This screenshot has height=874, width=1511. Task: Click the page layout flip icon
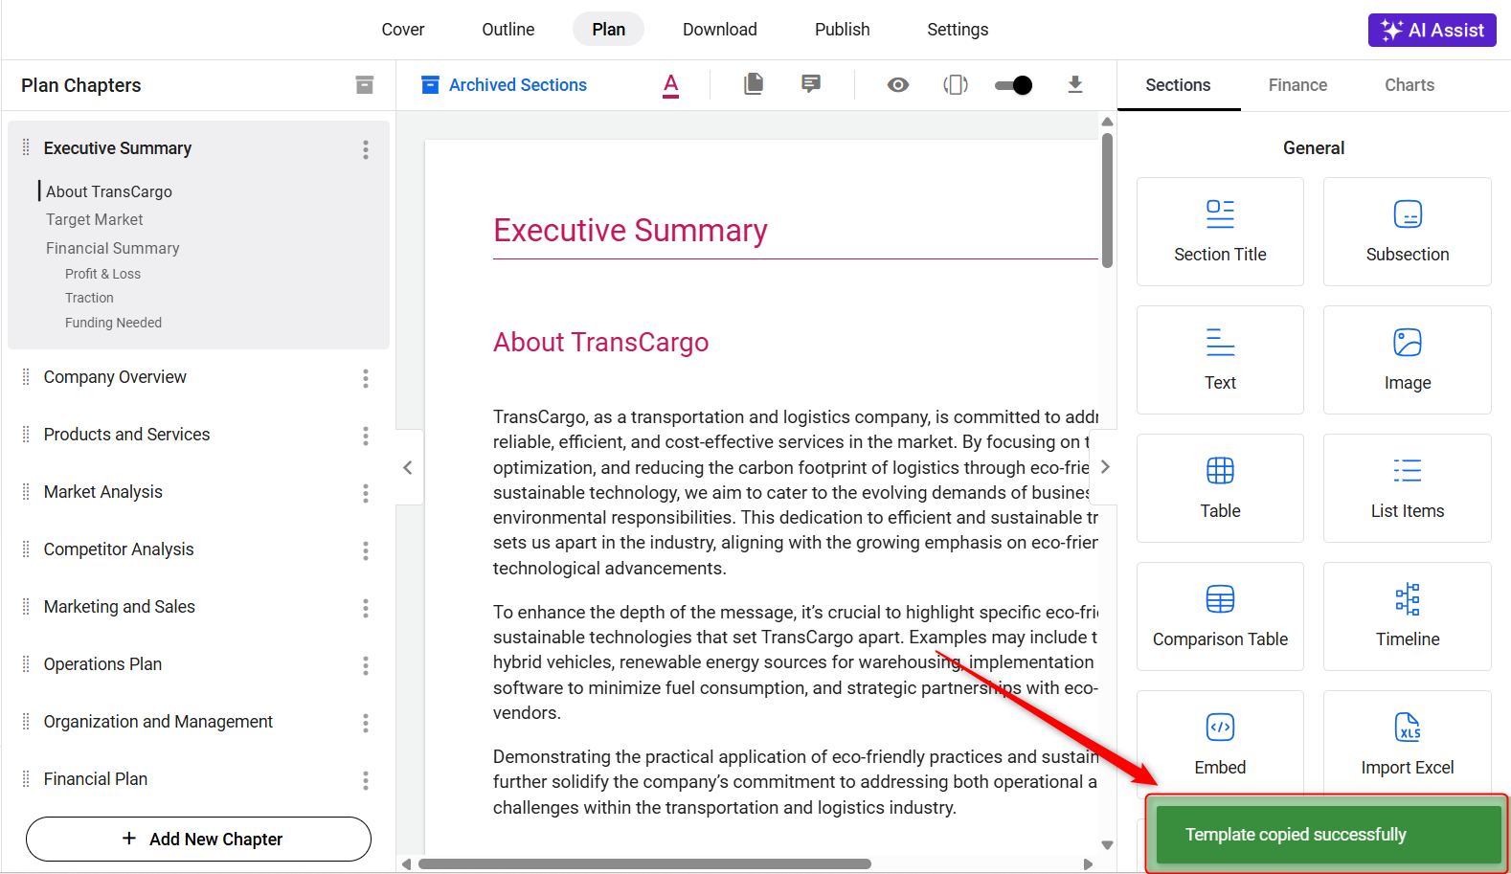pyautogui.click(x=956, y=85)
